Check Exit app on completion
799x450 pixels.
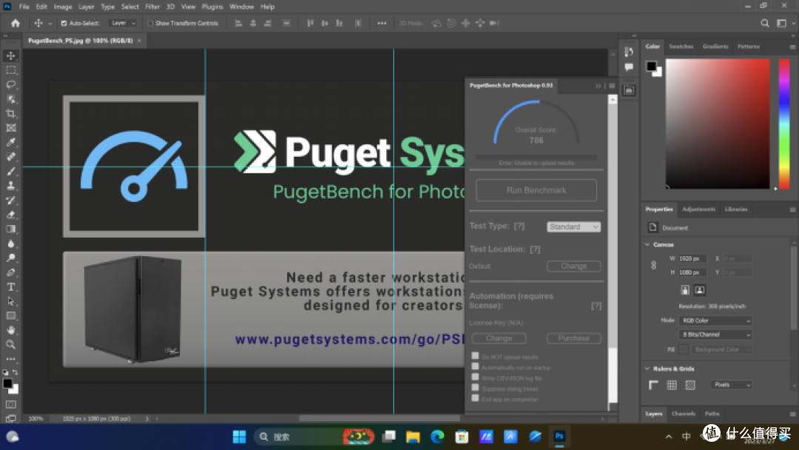click(475, 398)
